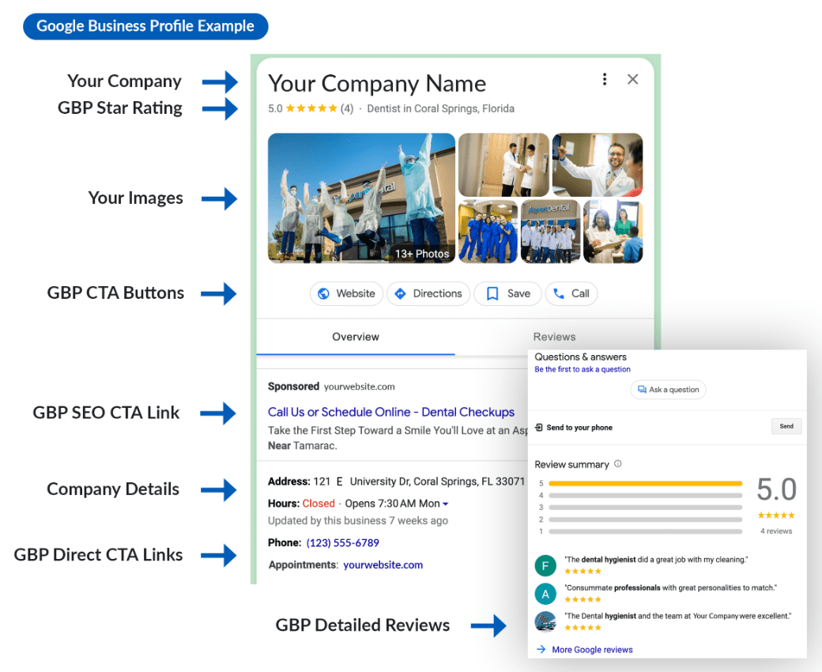Screen dimensions: 822x672
Task: Click the teal A reviewer avatar
Action: pos(545,594)
